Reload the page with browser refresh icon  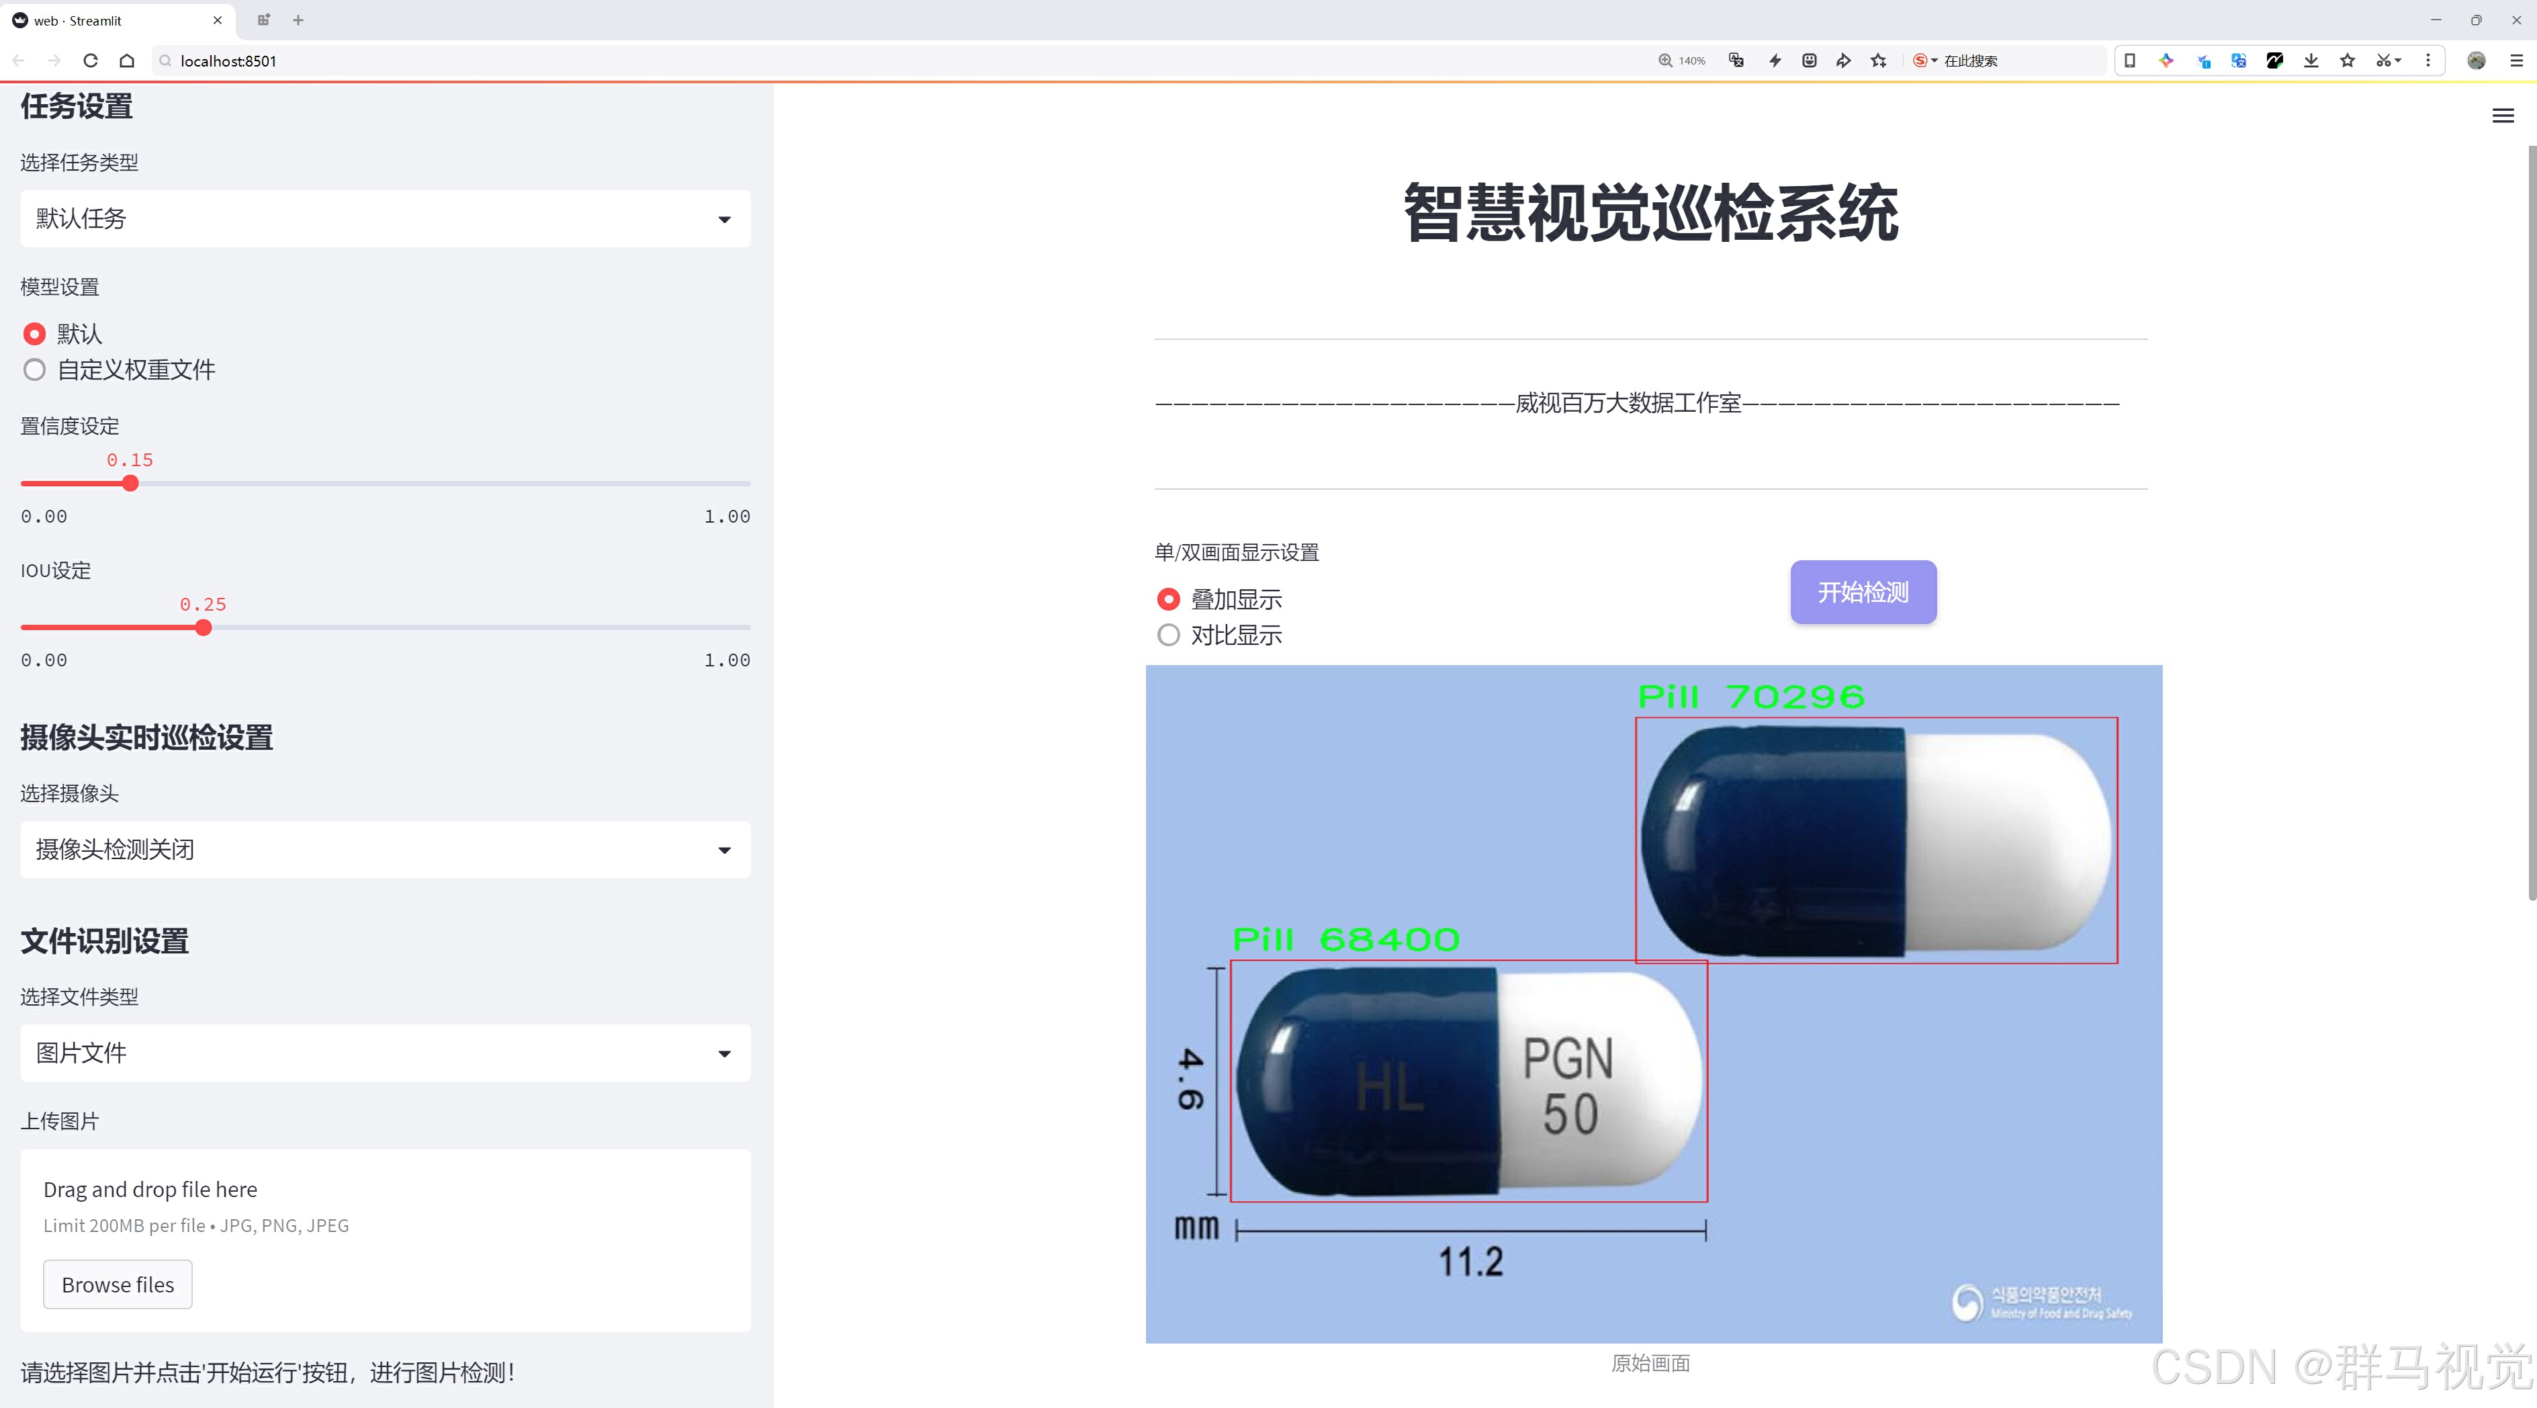tap(91, 61)
